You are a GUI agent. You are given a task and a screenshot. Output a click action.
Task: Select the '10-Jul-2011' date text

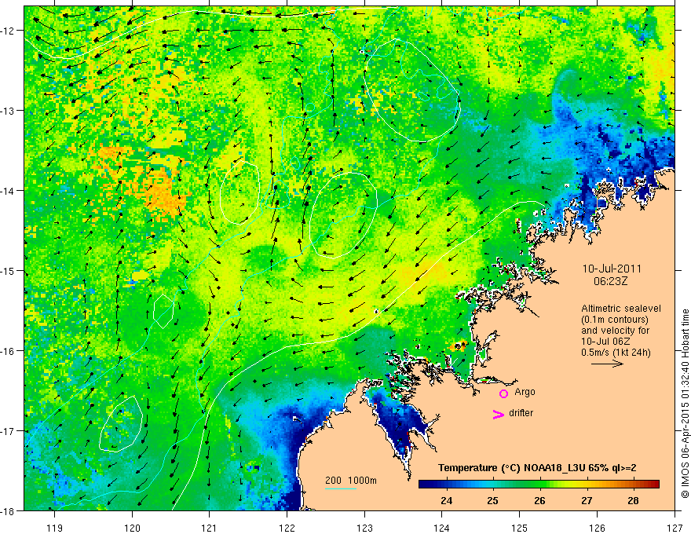point(612,269)
